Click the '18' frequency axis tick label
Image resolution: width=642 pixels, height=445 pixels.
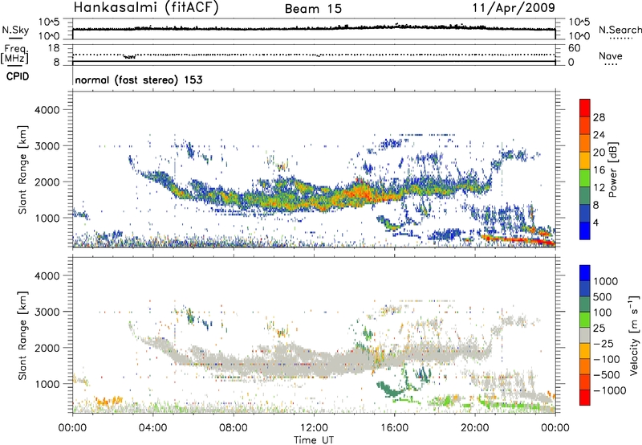[x=54, y=47]
